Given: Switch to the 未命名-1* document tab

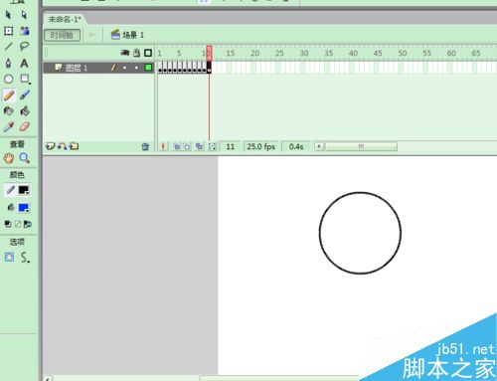Looking at the screenshot, I should pos(65,19).
